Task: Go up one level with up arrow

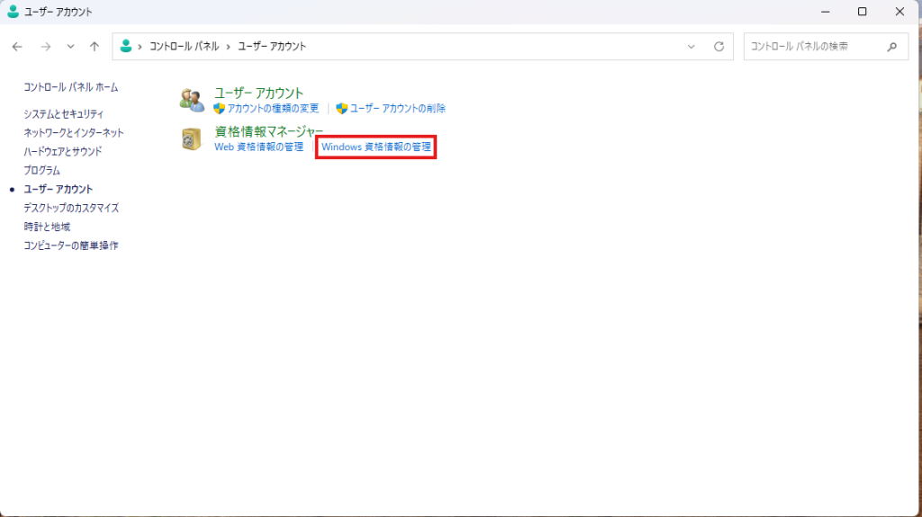Action: [94, 47]
